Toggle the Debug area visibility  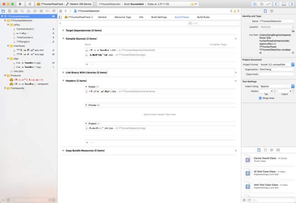click(x=284, y=4)
